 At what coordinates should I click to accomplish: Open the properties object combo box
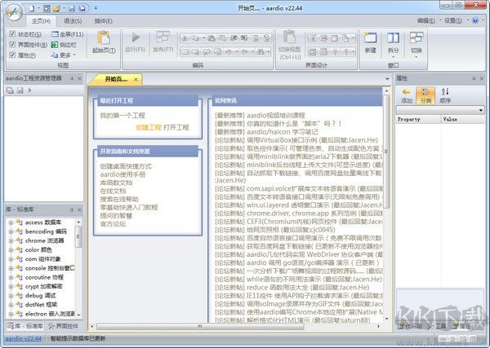(440, 110)
